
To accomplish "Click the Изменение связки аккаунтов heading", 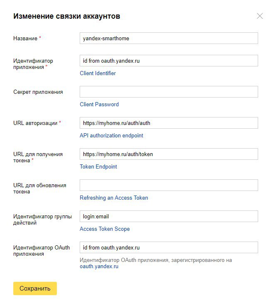I will (x=66, y=16).
